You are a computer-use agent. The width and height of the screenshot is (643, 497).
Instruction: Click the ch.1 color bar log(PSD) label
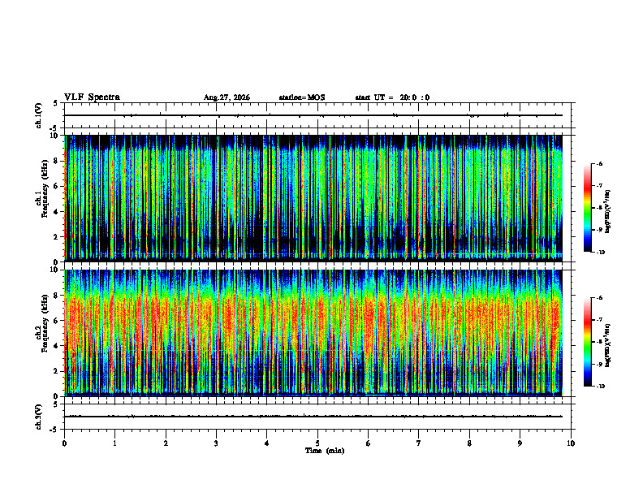coord(607,212)
